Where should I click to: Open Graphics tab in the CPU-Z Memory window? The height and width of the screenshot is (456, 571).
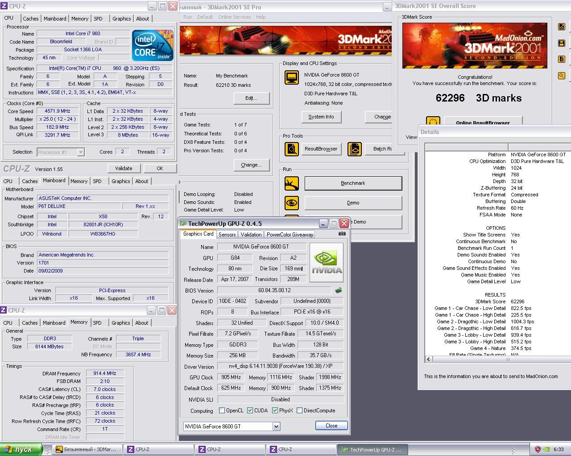click(121, 323)
